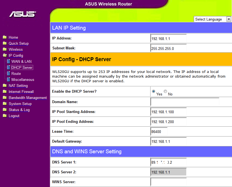Image resolution: width=232 pixels, height=187 pixels.
Task: Click the 'LAN IP Setting' heading
Action: [69, 28]
